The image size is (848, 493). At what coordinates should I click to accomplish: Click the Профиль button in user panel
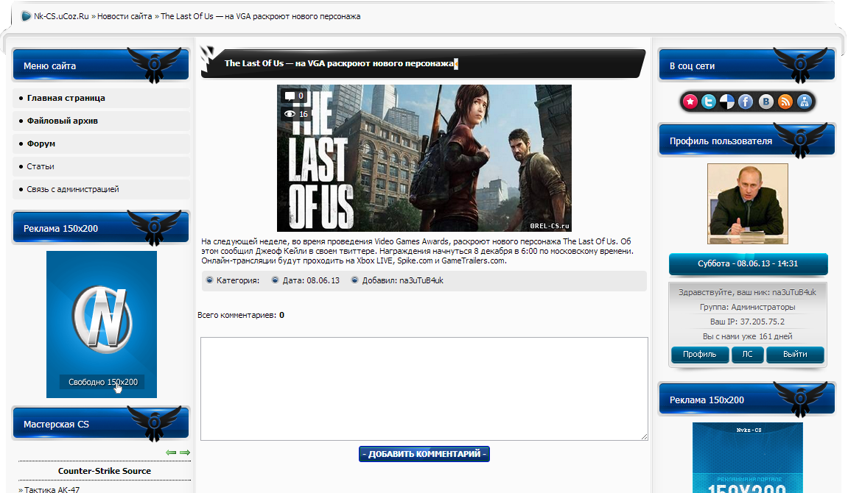[x=699, y=355]
